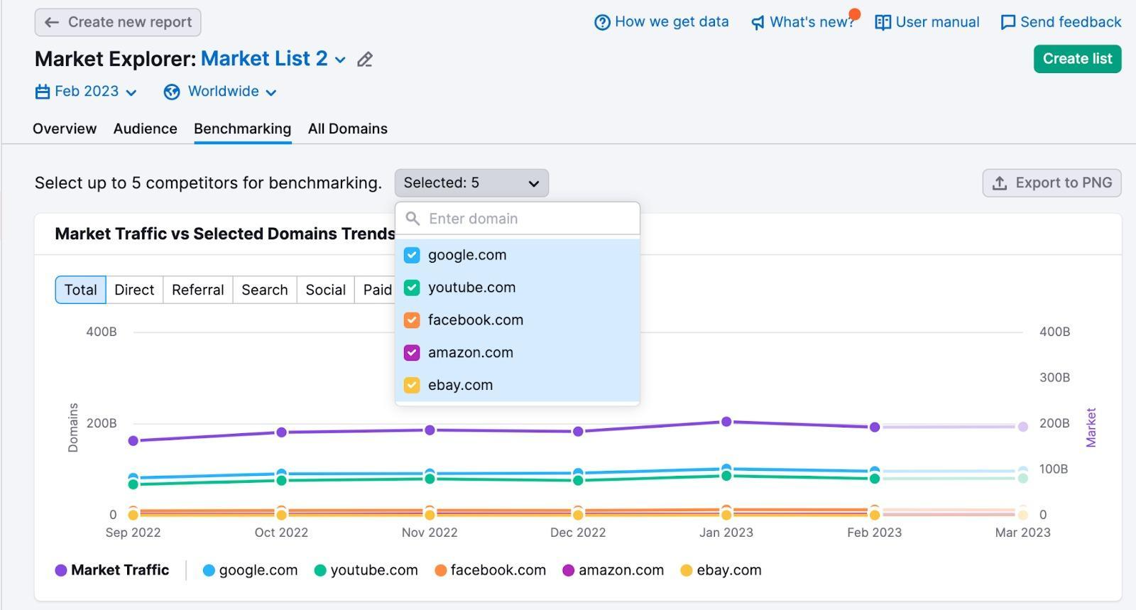Screen dimensions: 1136x610
Task: Click the globe icon next to Worldwide
Action: [x=172, y=92]
